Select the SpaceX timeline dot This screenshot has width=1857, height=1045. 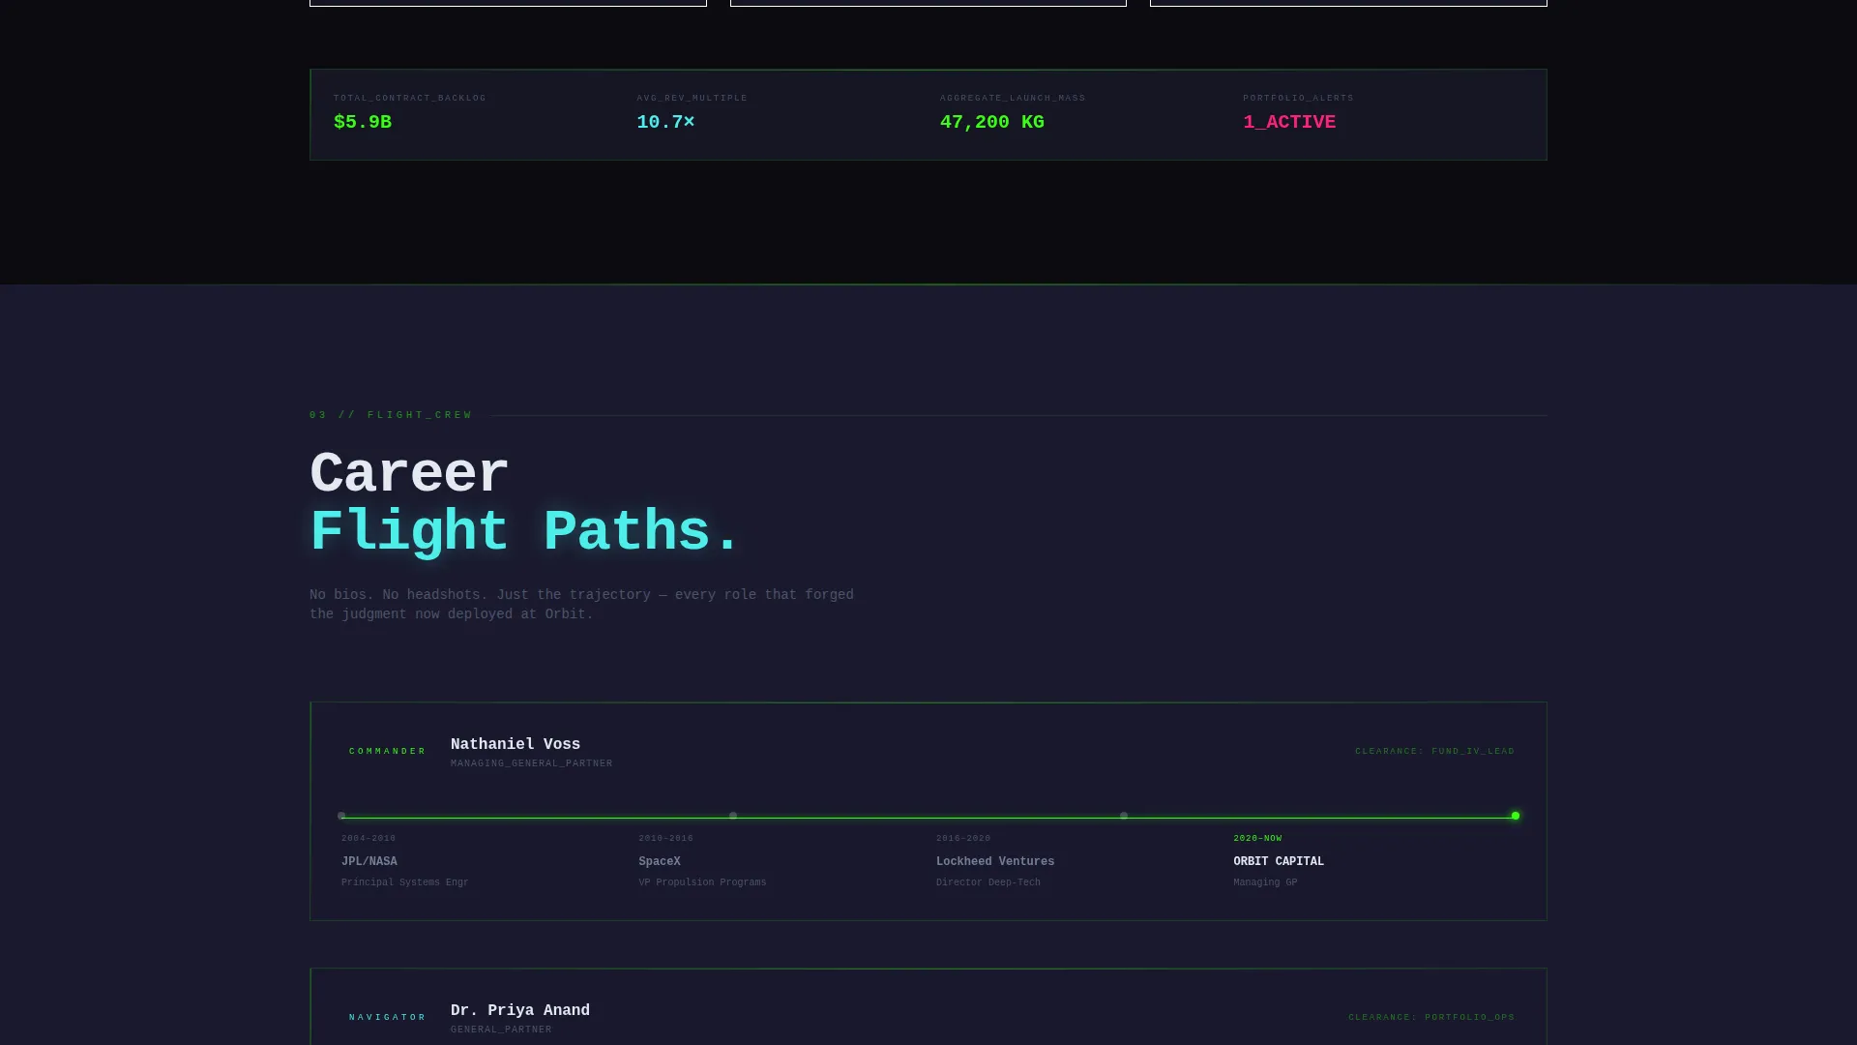733,816
